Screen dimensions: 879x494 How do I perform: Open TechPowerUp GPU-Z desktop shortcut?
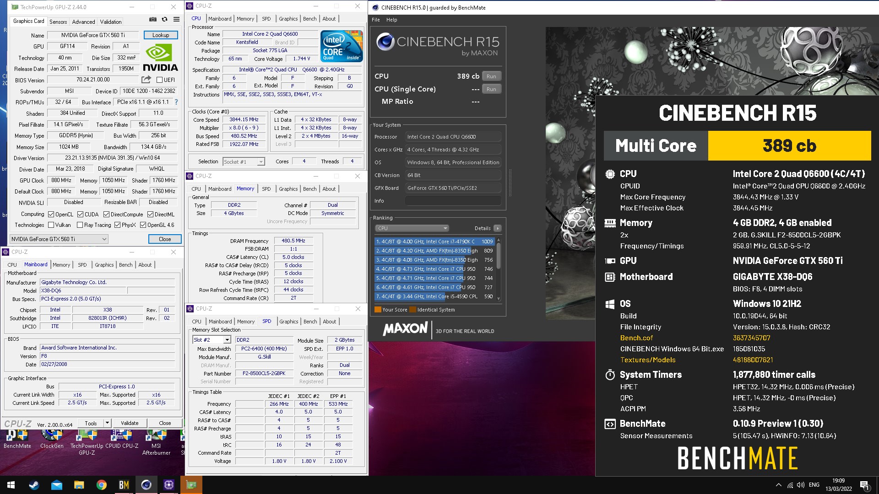87,442
